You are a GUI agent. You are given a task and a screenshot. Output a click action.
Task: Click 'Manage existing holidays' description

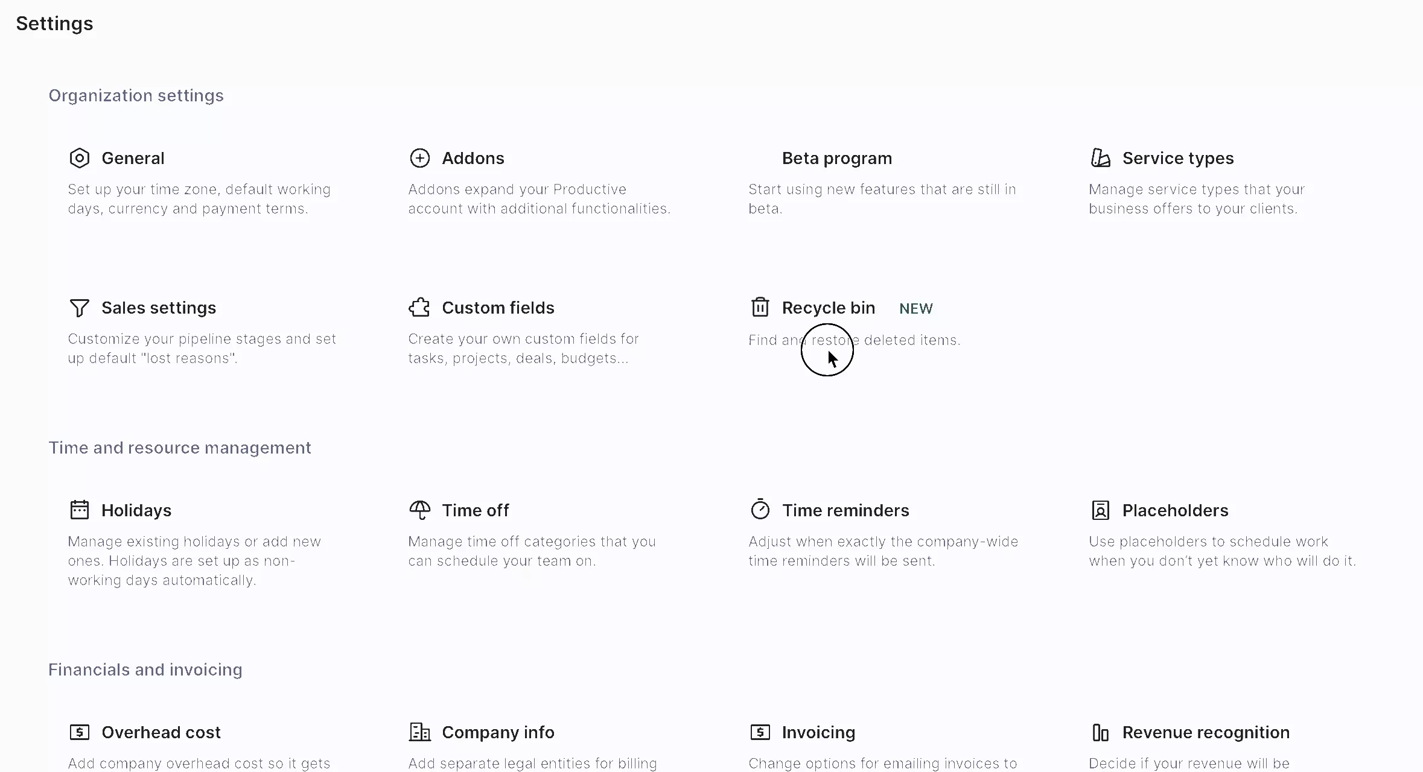tap(194, 561)
